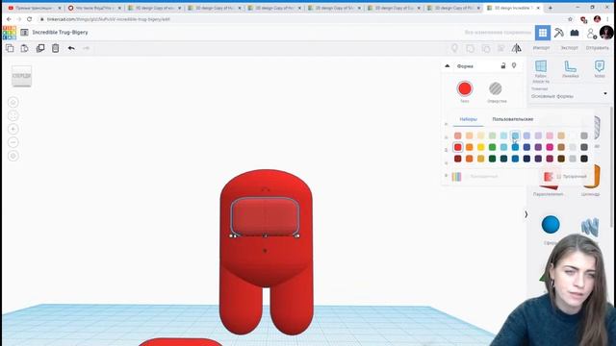This screenshot has height=346, width=616.
Task: Collapse the shapes panel chevron
Action: click(526, 214)
